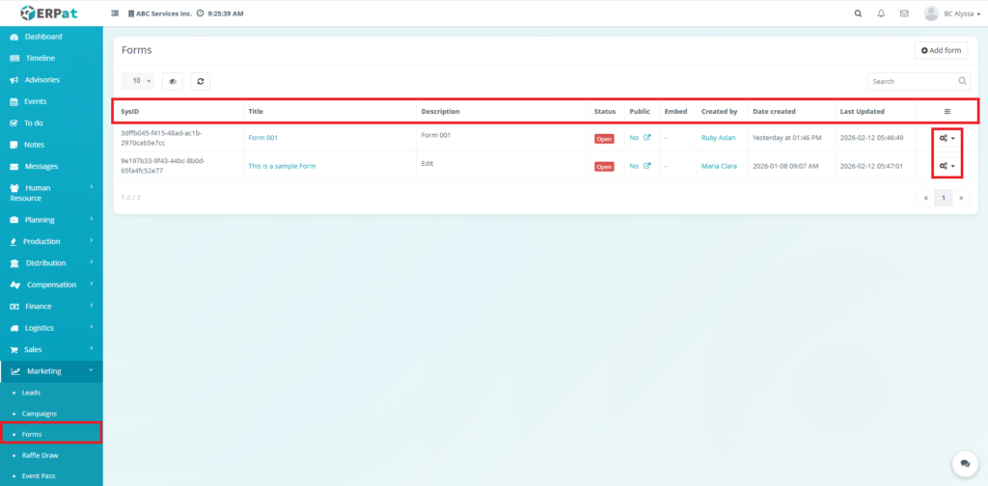The height and width of the screenshot is (486, 988).
Task: Click the Add form button
Action: pyautogui.click(x=941, y=50)
